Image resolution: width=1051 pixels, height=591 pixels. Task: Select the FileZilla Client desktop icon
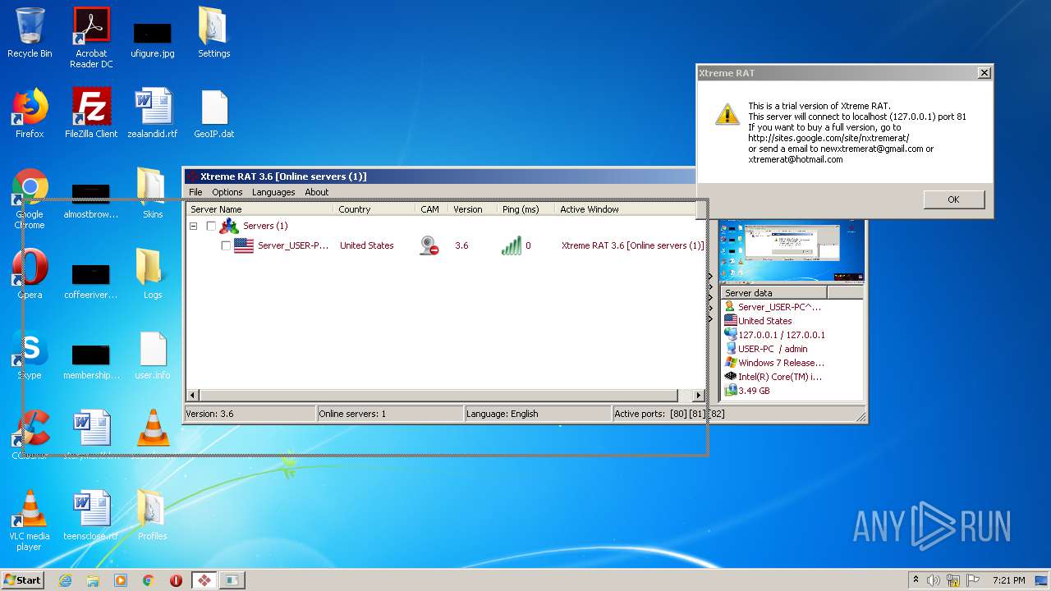[91, 113]
